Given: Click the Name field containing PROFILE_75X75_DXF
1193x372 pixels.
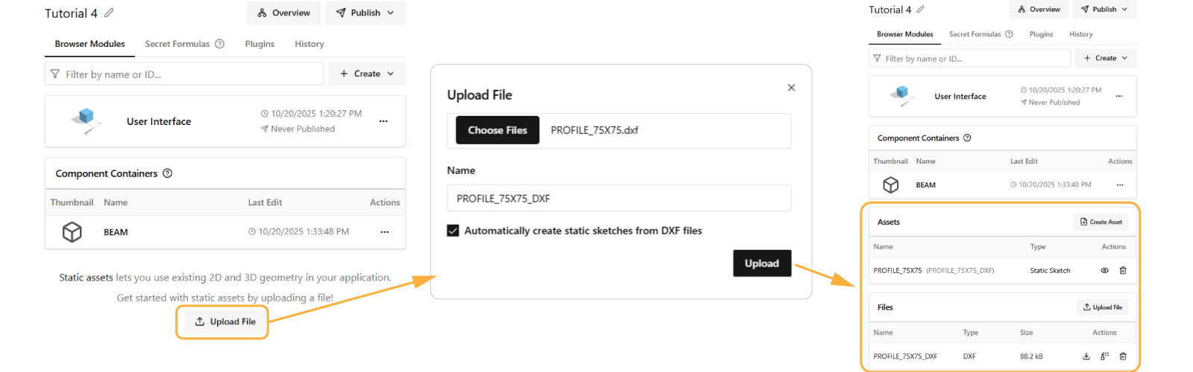Looking at the screenshot, I should (619, 199).
